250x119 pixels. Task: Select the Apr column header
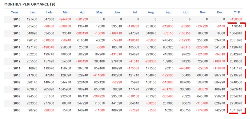click(84, 12)
